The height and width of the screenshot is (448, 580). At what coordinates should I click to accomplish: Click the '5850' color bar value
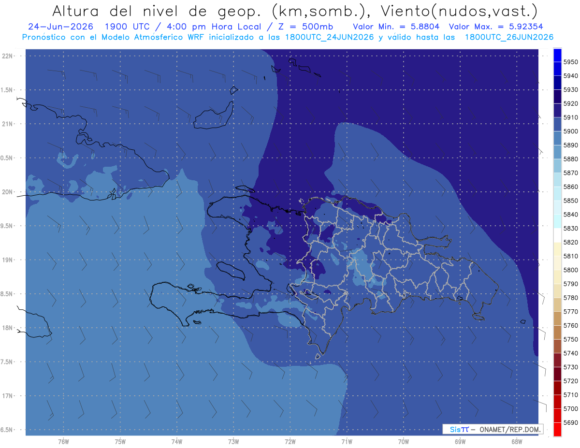(571, 201)
